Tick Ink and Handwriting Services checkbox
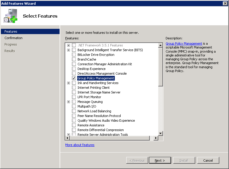This screenshot has height=169, width=229. [74, 83]
